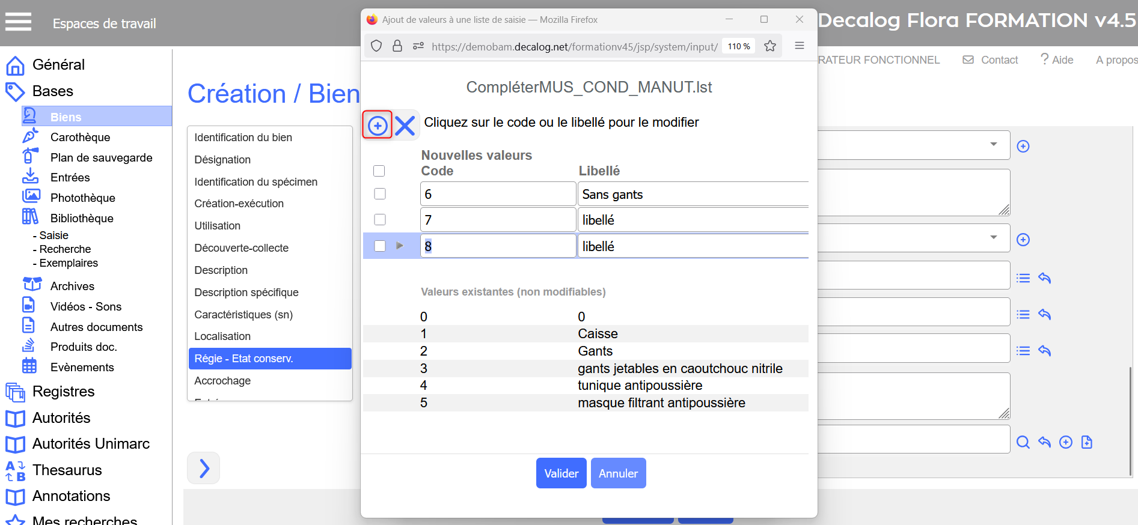1138x525 pixels.
Task: Open Photothèque from the sidebar
Action: [x=82, y=198]
